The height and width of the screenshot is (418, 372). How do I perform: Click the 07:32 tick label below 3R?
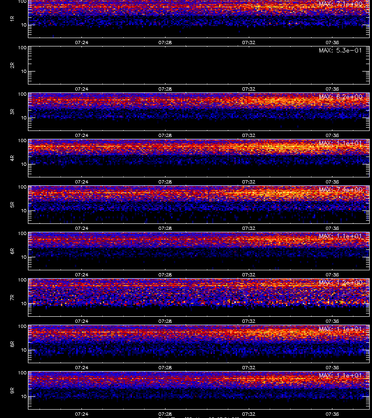tap(248, 136)
